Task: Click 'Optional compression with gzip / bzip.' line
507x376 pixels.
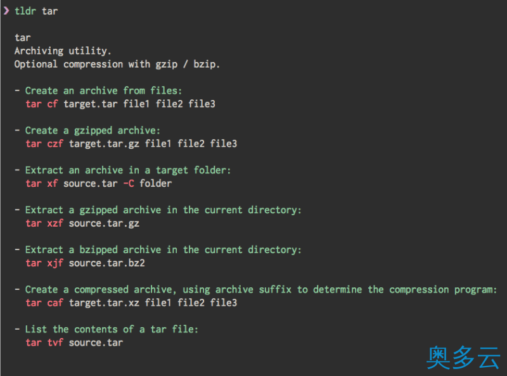Action: click(x=117, y=65)
